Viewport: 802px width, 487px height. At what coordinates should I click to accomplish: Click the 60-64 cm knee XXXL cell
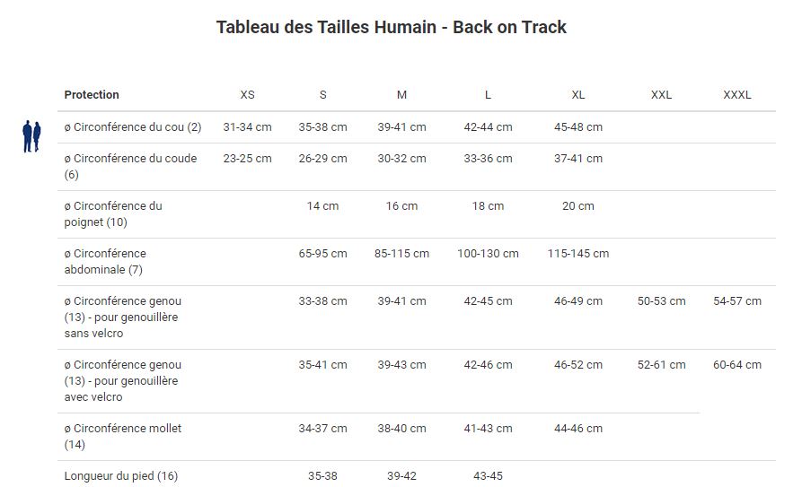tap(737, 365)
